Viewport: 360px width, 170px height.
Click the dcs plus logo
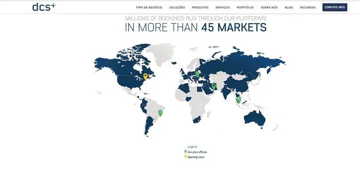coord(44,7)
